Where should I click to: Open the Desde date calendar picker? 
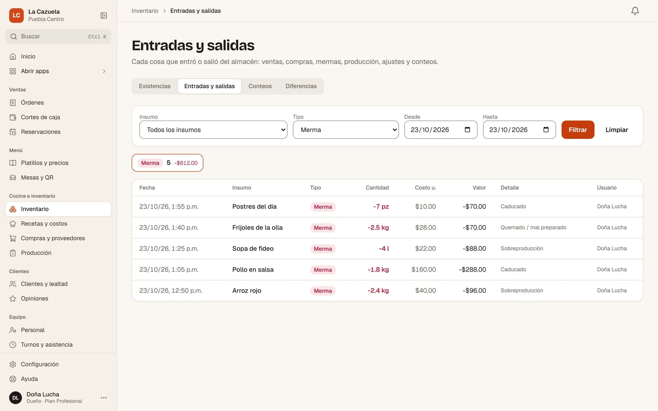(x=467, y=130)
